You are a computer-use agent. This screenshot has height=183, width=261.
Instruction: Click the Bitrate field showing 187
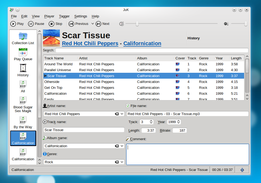pyautogui.click(x=180, y=130)
